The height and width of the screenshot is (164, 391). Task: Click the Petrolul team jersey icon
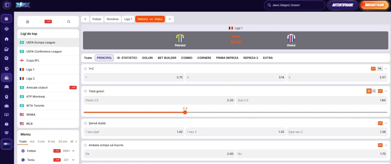[180, 38]
